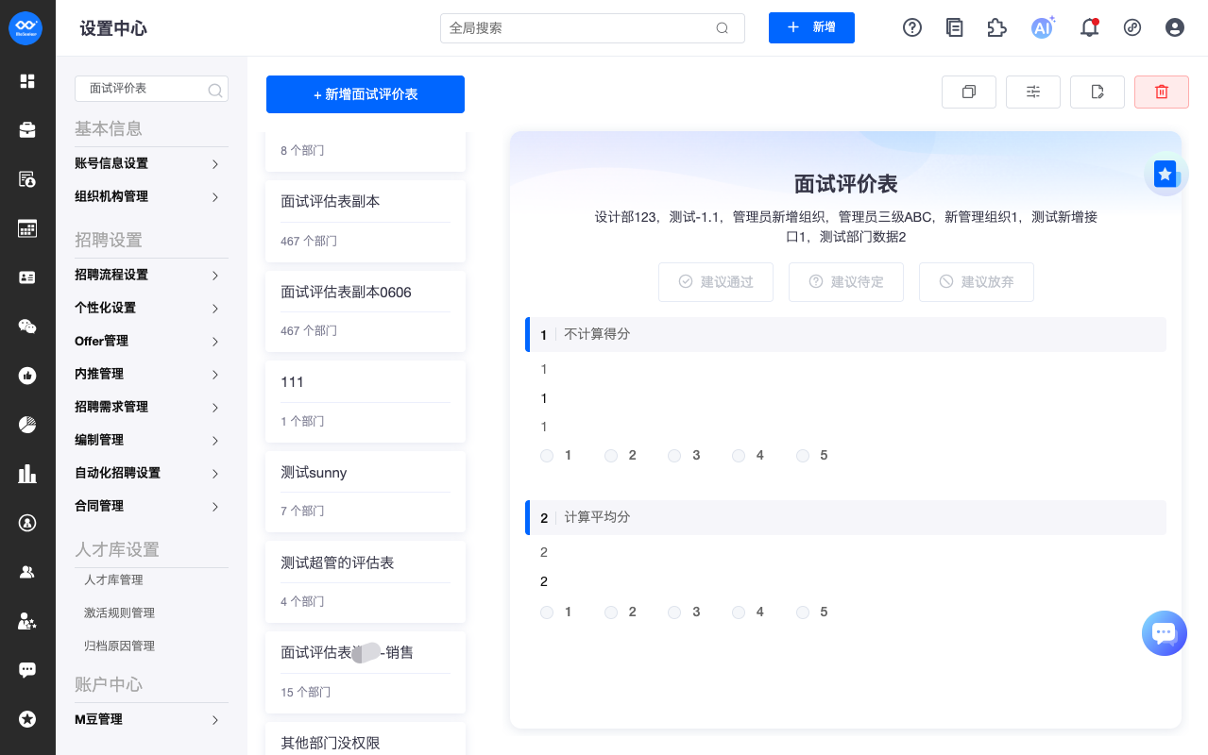The width and height of the screenshot is (1208, 755).
Task: Focus the 全局搜索 search field
Action: point(592,28)
